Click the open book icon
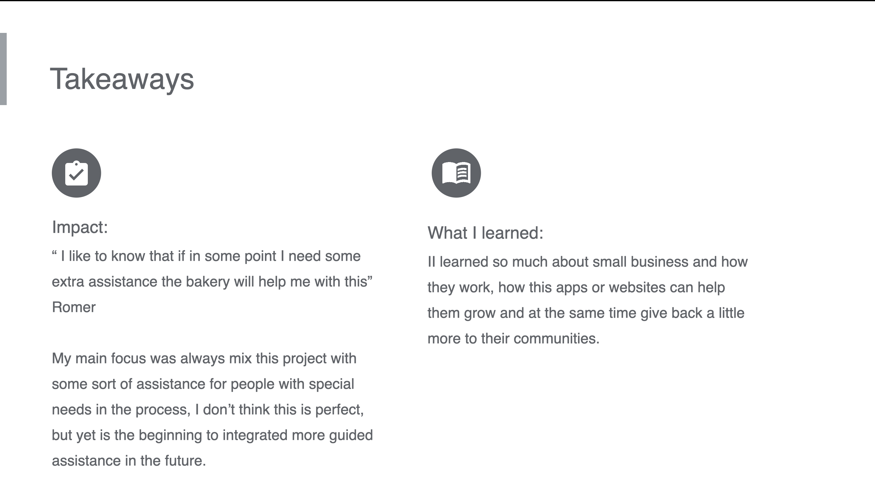The width and height of the screenshot is (875, 491). coord(456,173)
